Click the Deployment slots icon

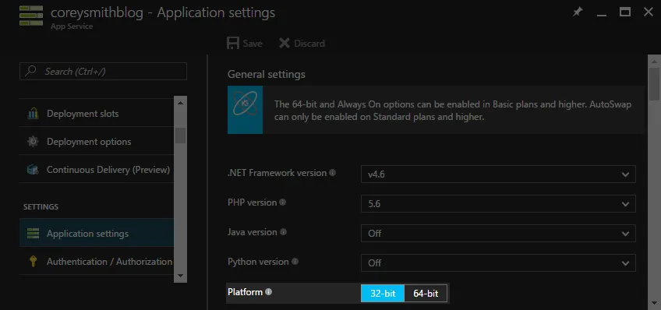(33, 113)
